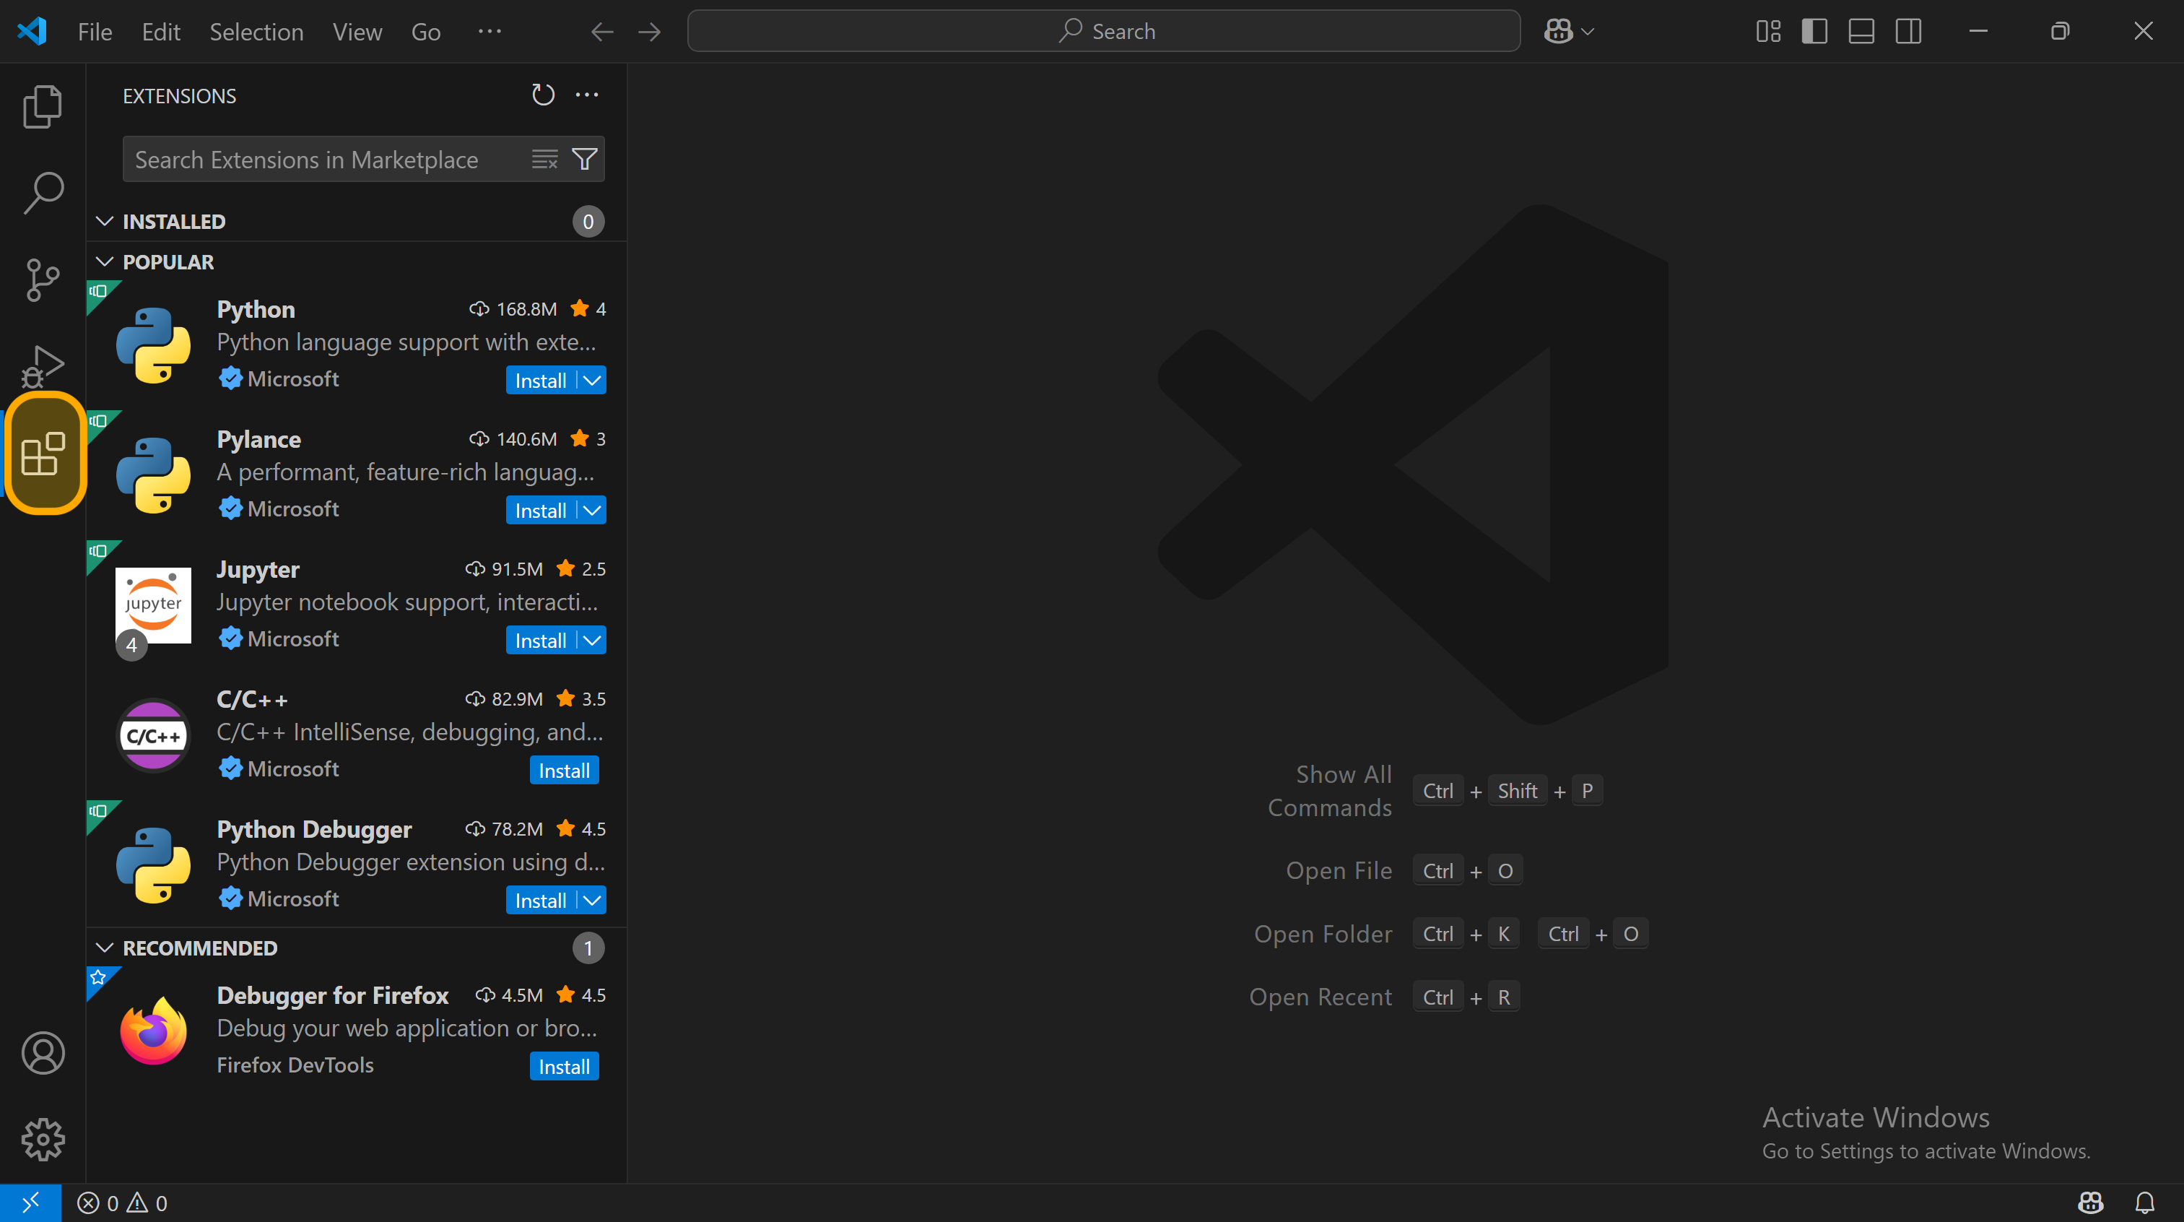Click the title bar Search command box
2184x1222 pixels.
click(x=1104, y=31)
